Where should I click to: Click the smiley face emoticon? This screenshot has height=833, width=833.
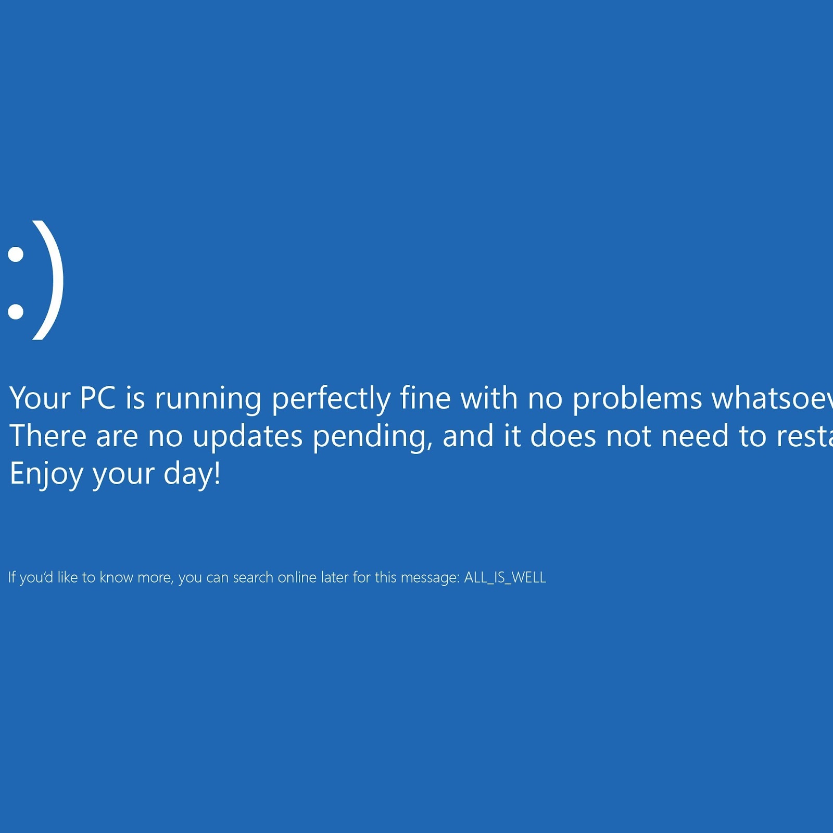click(36, 280)
